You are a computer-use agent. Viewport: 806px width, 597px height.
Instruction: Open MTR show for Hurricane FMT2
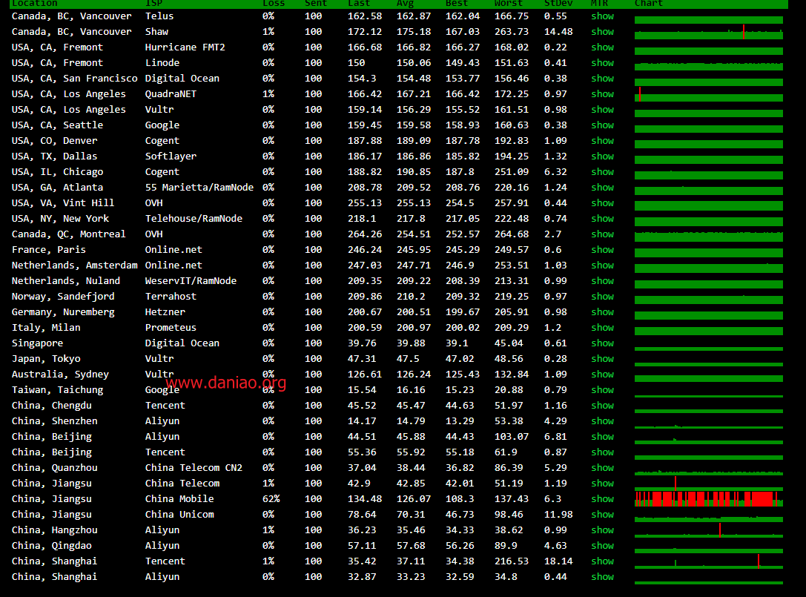pos(602,47)
